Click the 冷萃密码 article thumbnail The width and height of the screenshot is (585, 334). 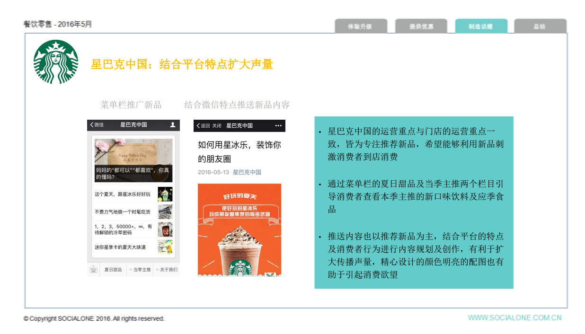(165, 229)
